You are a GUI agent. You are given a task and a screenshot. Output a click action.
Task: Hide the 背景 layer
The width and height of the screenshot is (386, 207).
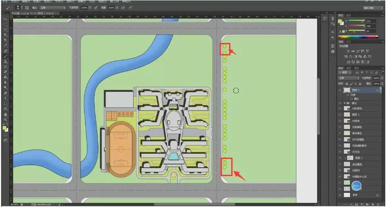pyautogui.click(x=340, y=195)
